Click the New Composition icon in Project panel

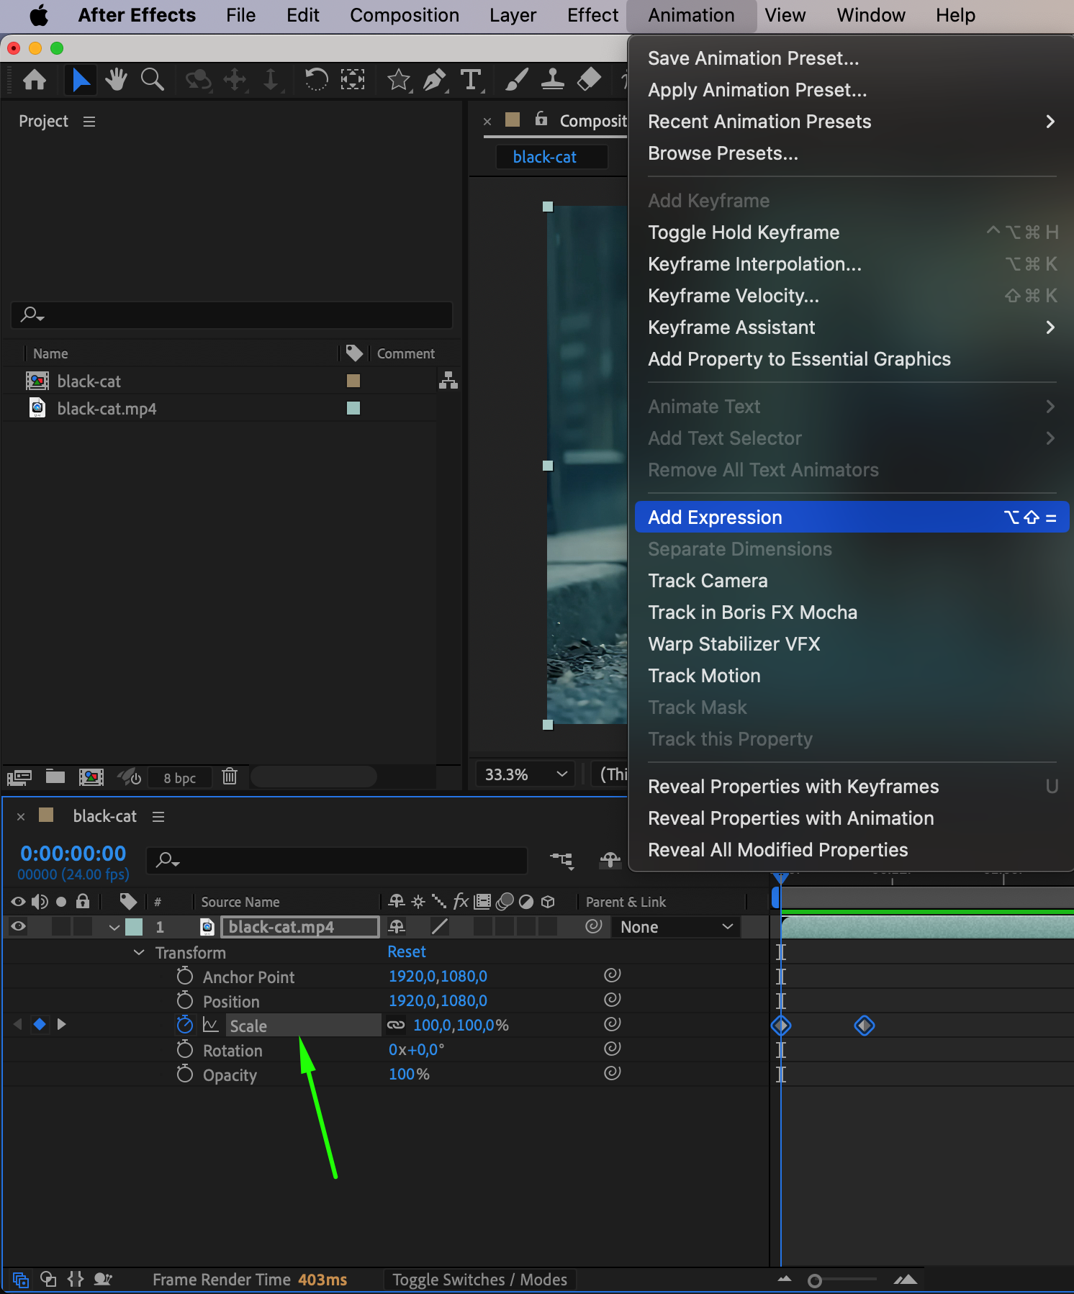click(91, 777)
